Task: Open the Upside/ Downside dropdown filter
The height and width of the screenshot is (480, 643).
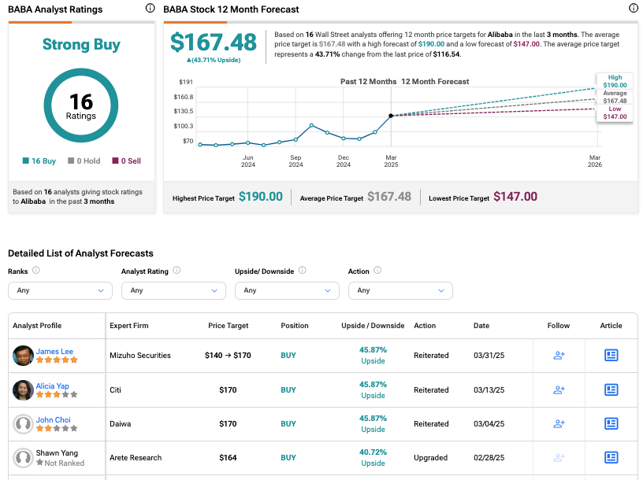Action: tap(287, 290)
